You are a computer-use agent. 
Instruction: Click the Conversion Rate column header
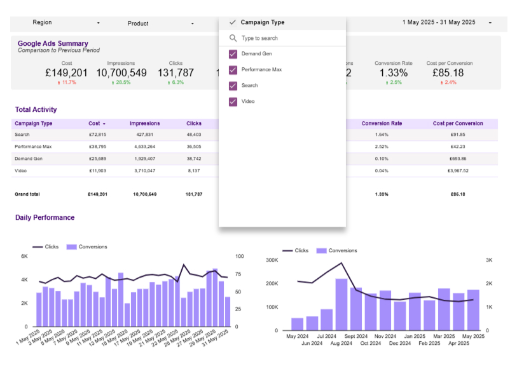(381, 123)
